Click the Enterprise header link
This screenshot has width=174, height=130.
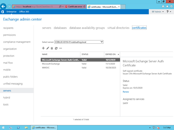11,12
